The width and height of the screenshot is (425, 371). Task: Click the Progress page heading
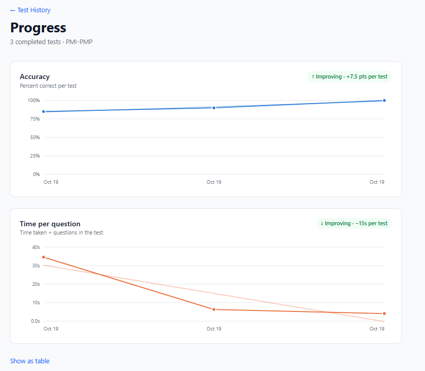(38, 28)
